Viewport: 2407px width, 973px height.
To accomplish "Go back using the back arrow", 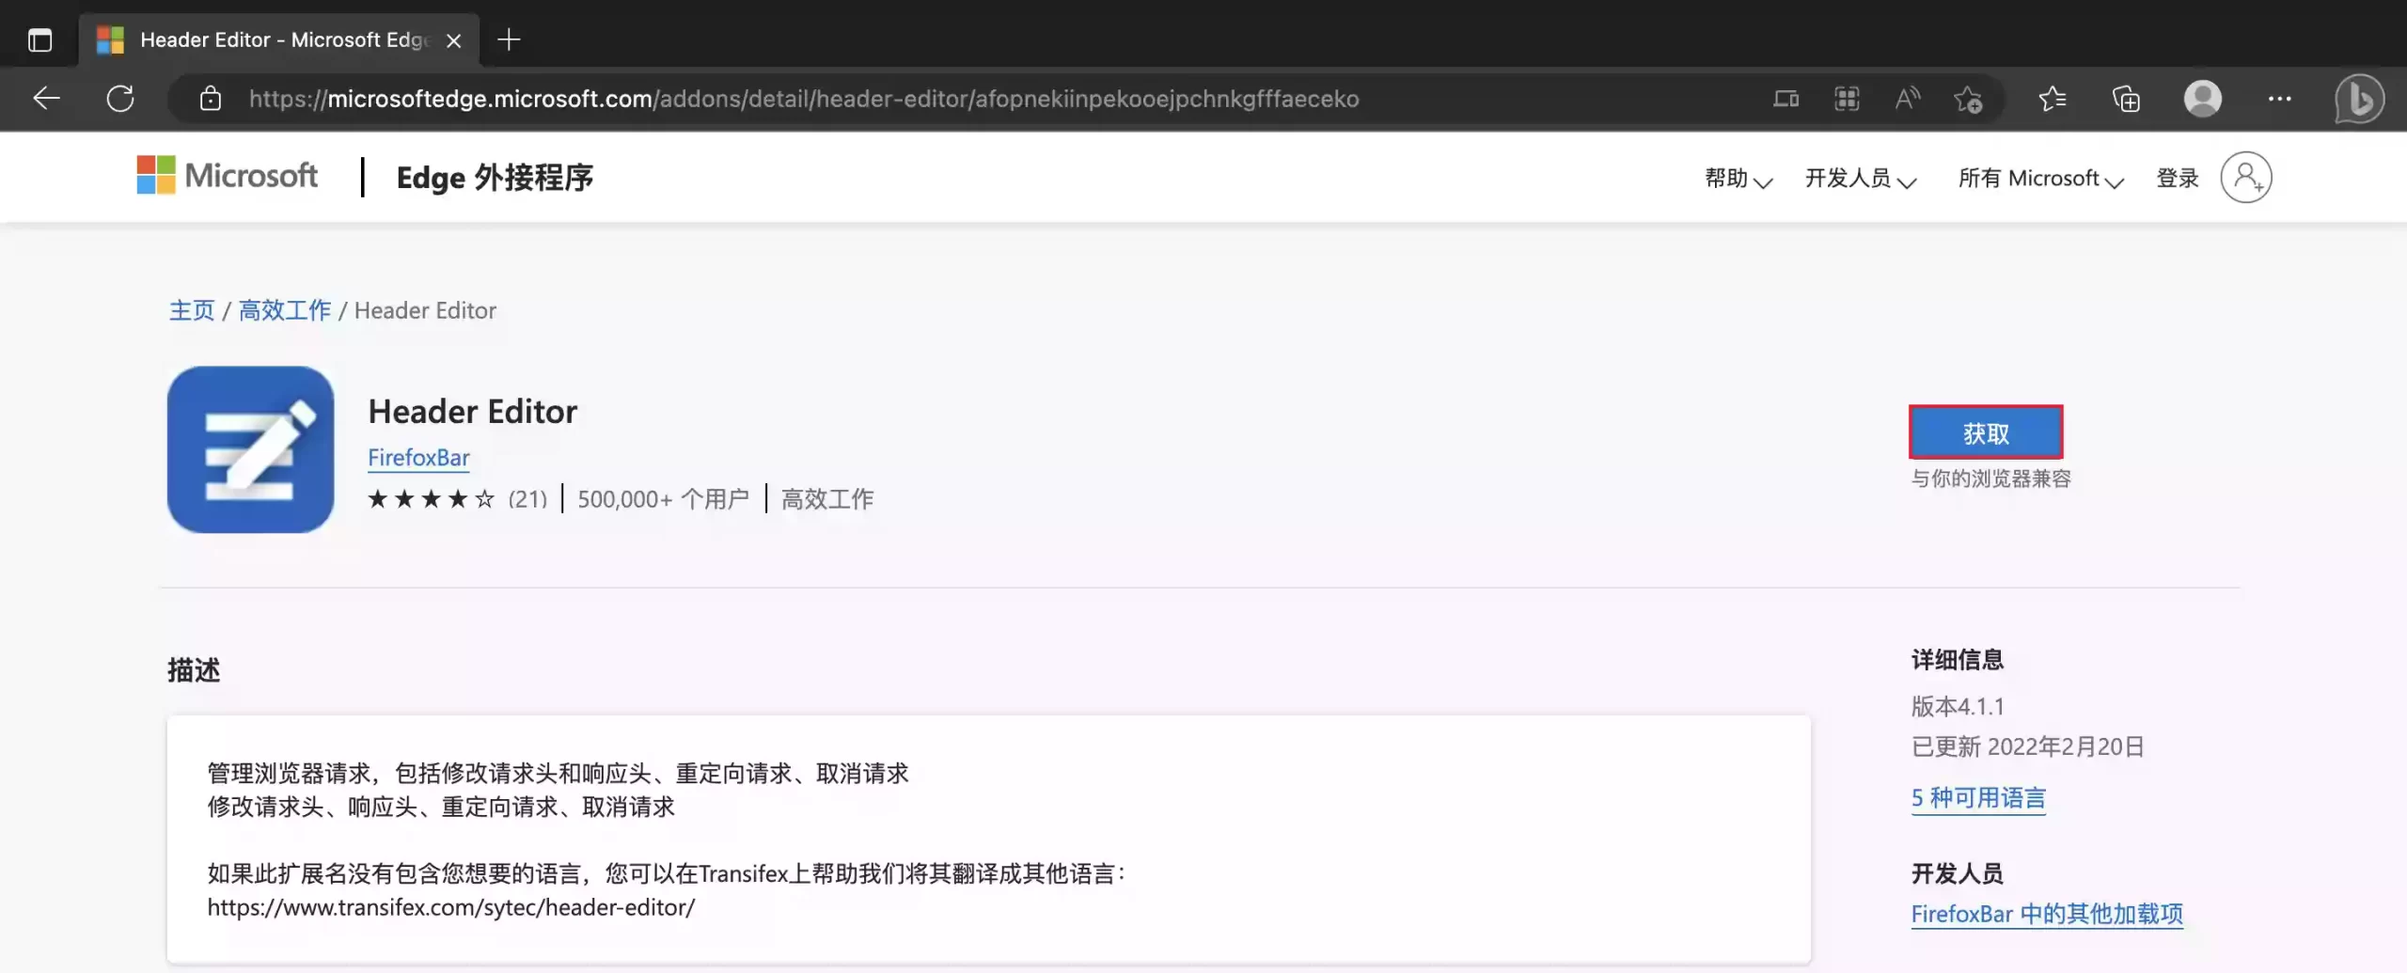I will click(x=46, y=98).
